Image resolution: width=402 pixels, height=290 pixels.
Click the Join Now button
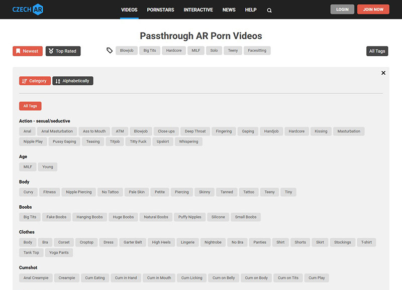[x=373, y=10]
